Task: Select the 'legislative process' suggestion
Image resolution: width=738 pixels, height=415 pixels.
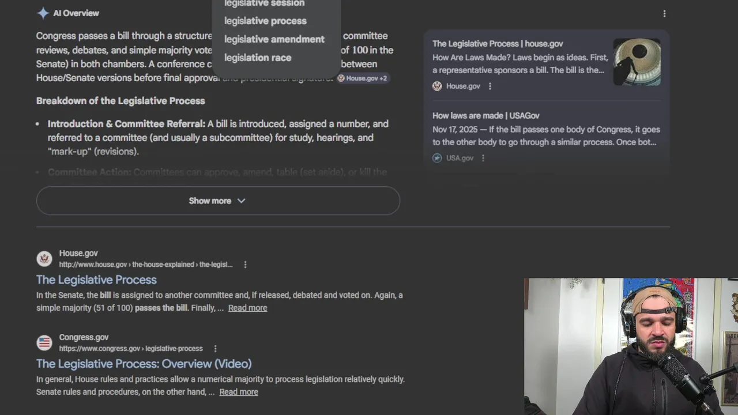Action: pyautogui.click(x=265, y=21)
